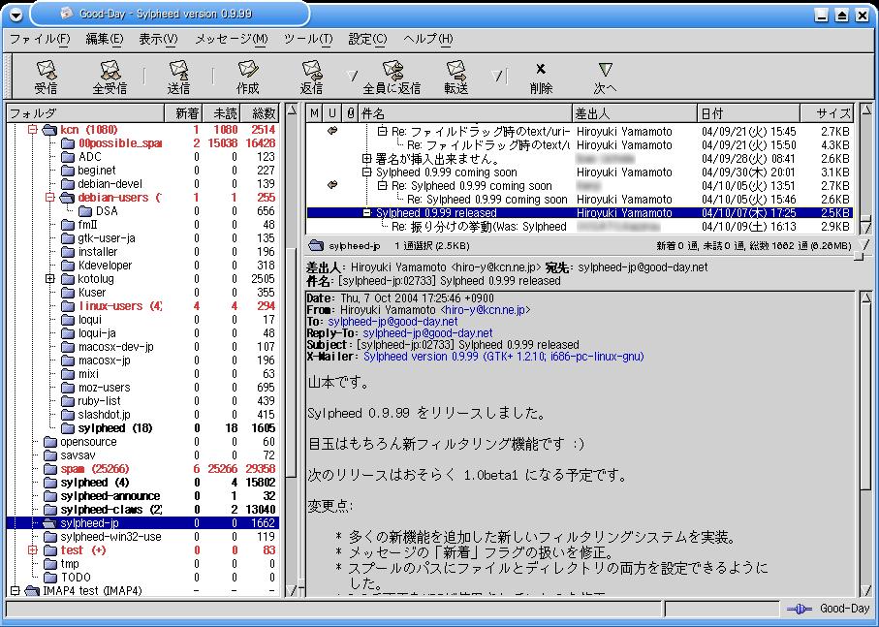Click the sylpheed-jp@good-day.net link in To header

tap(392, 322)
